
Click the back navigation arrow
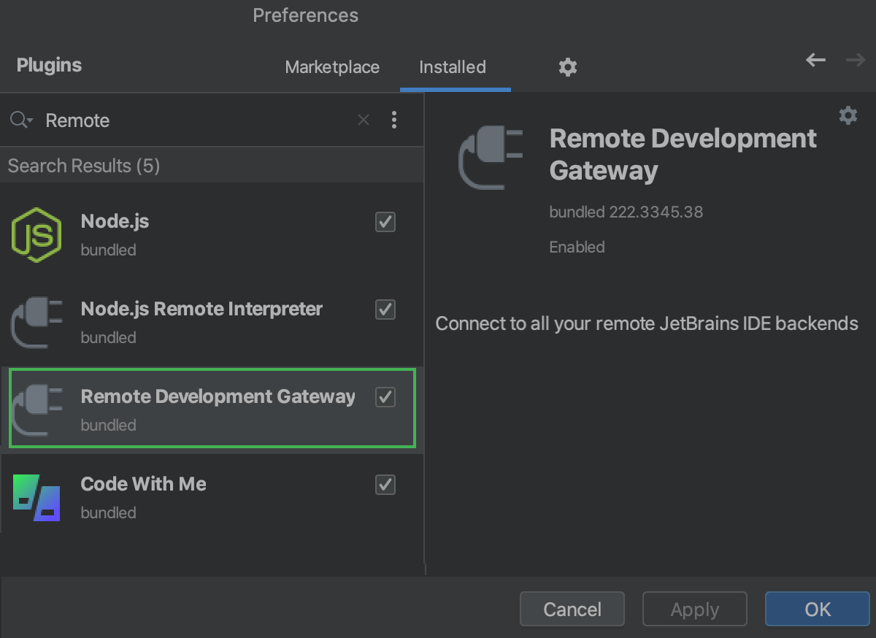pos(815,61)
